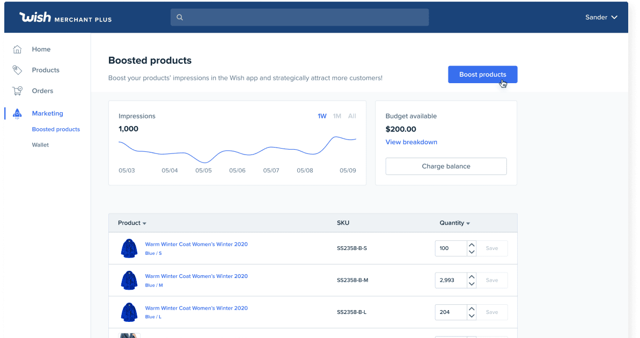The width and height of the screenshot is (640, 338).
Task: Click the Marketing rocket icon
Action: (x=17, y=113)
